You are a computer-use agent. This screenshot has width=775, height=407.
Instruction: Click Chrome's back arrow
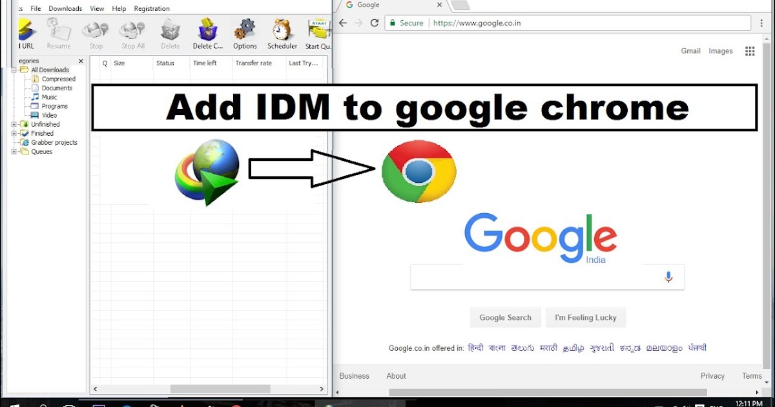coord(343,23)
